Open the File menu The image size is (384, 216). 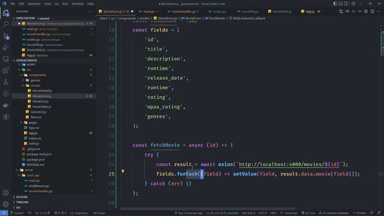[13, 4]
